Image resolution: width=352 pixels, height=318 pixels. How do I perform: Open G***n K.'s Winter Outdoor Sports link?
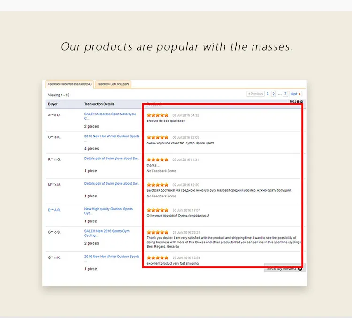click(x=112, y=257)
